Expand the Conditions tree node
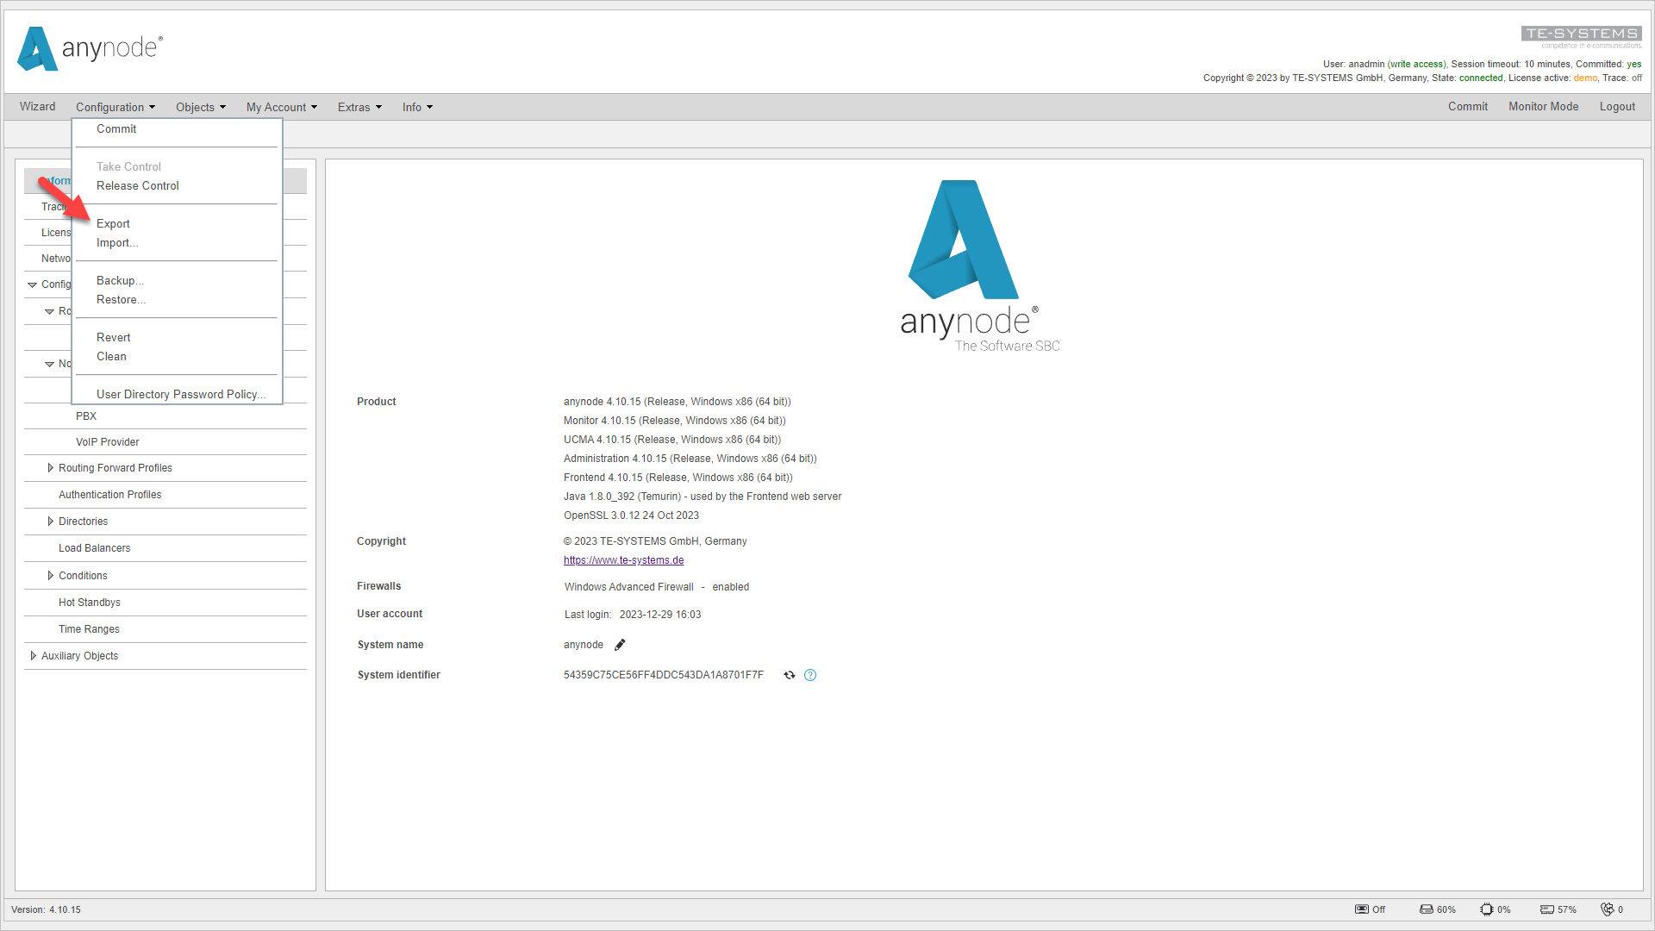The image size is (1655, 931). (50, 576)
